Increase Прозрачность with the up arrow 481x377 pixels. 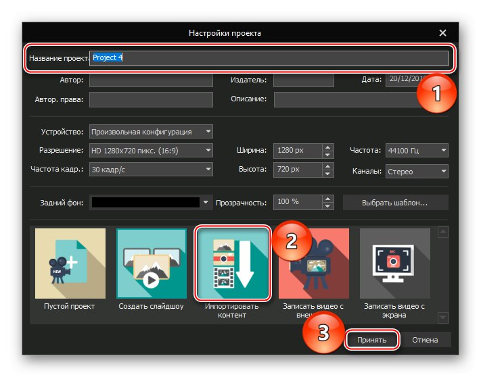(x=327, y=199)
